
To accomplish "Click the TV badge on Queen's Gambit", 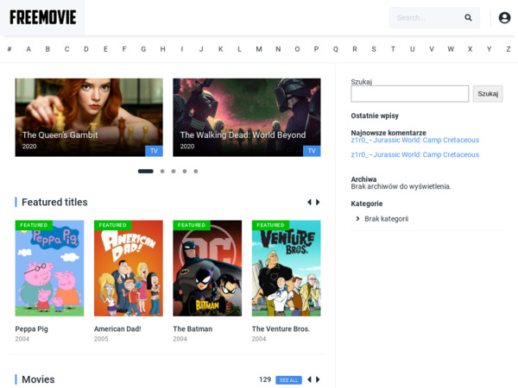I will pyautogui.click(x=154, y=151).
